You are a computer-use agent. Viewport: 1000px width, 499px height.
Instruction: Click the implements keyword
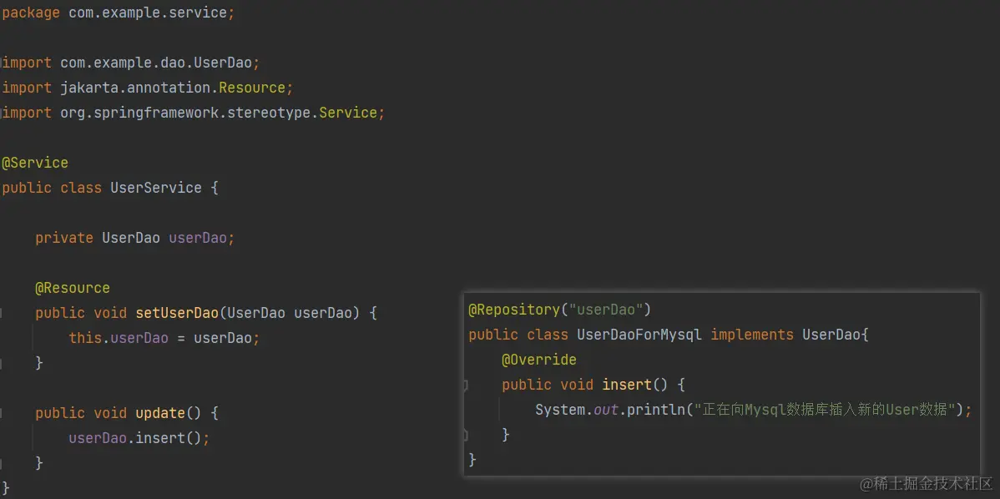coord(752,335)
